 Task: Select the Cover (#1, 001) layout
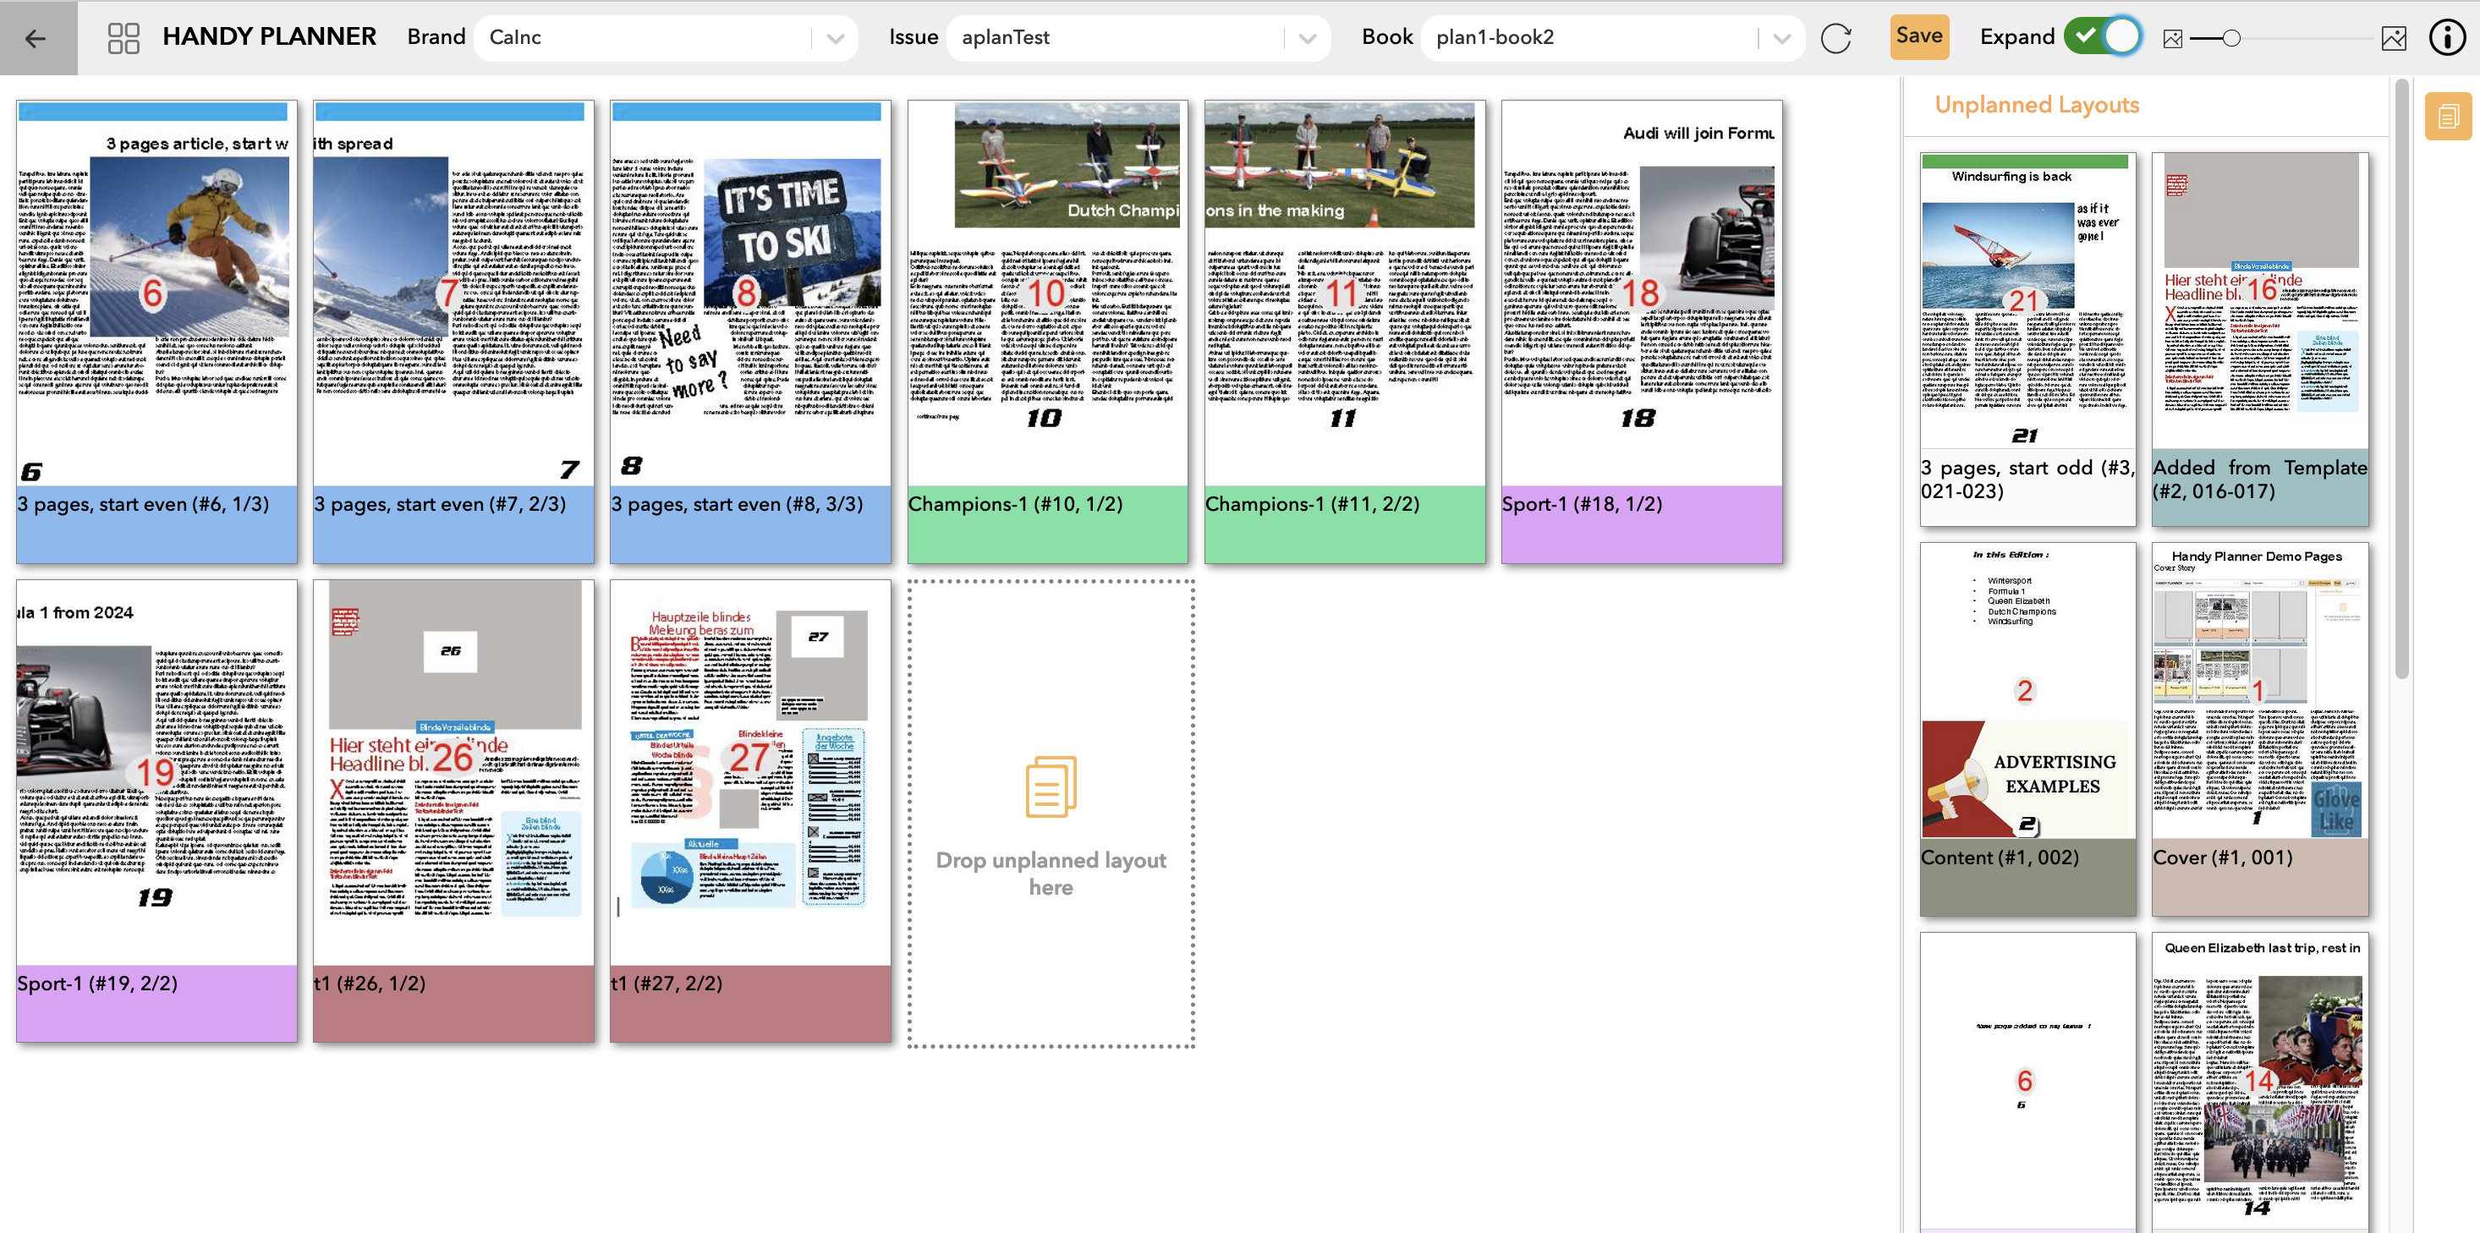pyautogui.click(x=2258, y=693)
